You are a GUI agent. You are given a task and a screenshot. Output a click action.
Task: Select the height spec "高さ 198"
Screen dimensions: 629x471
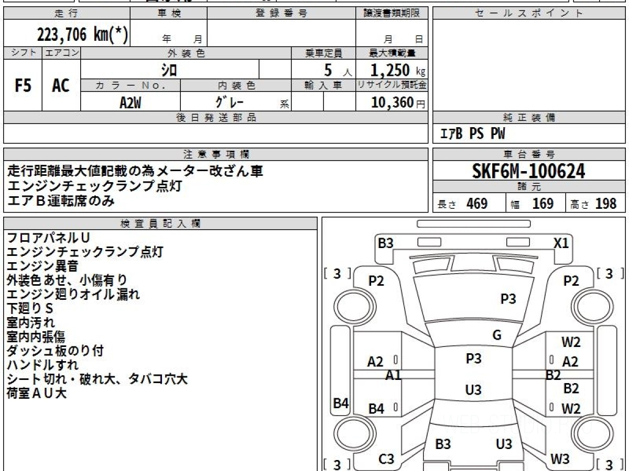point(593,204)
